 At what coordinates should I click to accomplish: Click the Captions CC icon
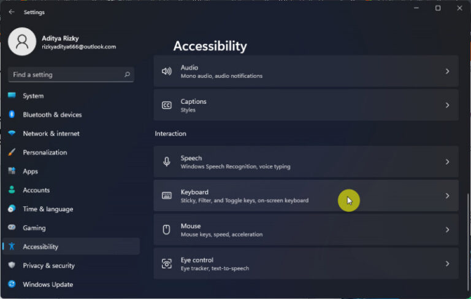167,105
